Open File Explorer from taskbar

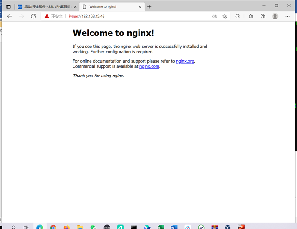[80, 227]
